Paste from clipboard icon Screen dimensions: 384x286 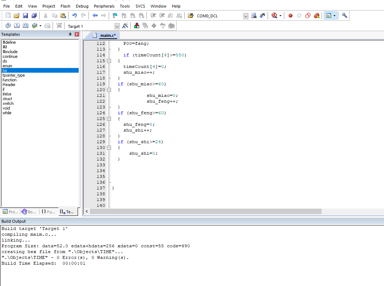pyautogui.click(x=63, y=16)
